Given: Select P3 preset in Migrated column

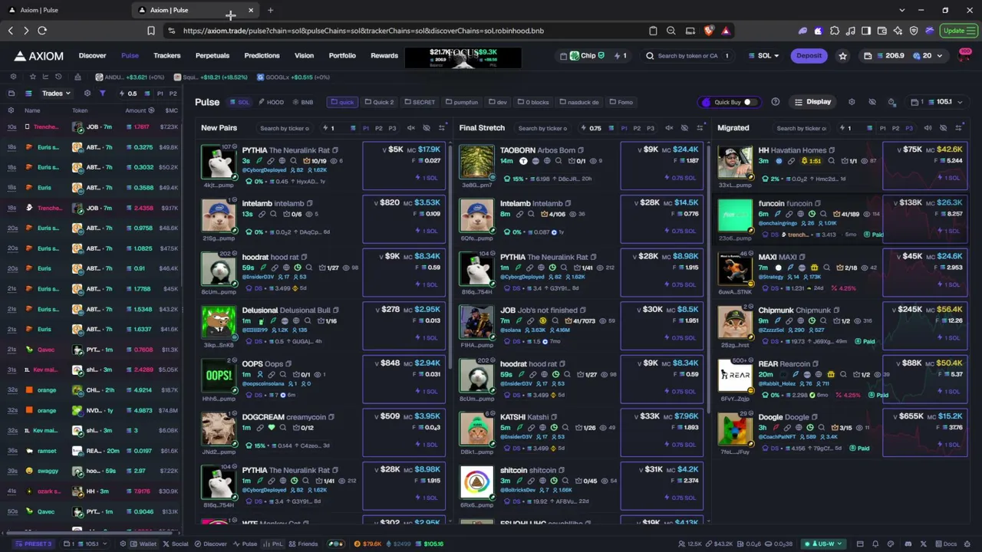Looking at the screenshot, I should [x=909, y=128].
